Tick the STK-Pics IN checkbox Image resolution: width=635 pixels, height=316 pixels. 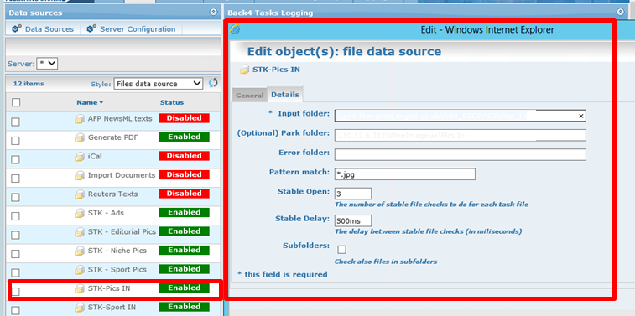[x=15, y=292]
